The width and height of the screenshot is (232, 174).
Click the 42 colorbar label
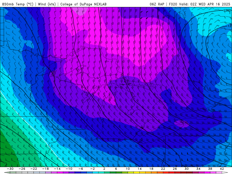click(222, 169)
